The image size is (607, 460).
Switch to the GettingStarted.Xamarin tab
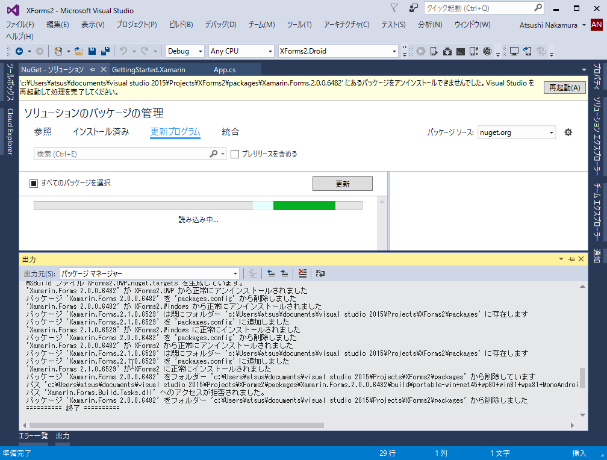click(149, 70)
